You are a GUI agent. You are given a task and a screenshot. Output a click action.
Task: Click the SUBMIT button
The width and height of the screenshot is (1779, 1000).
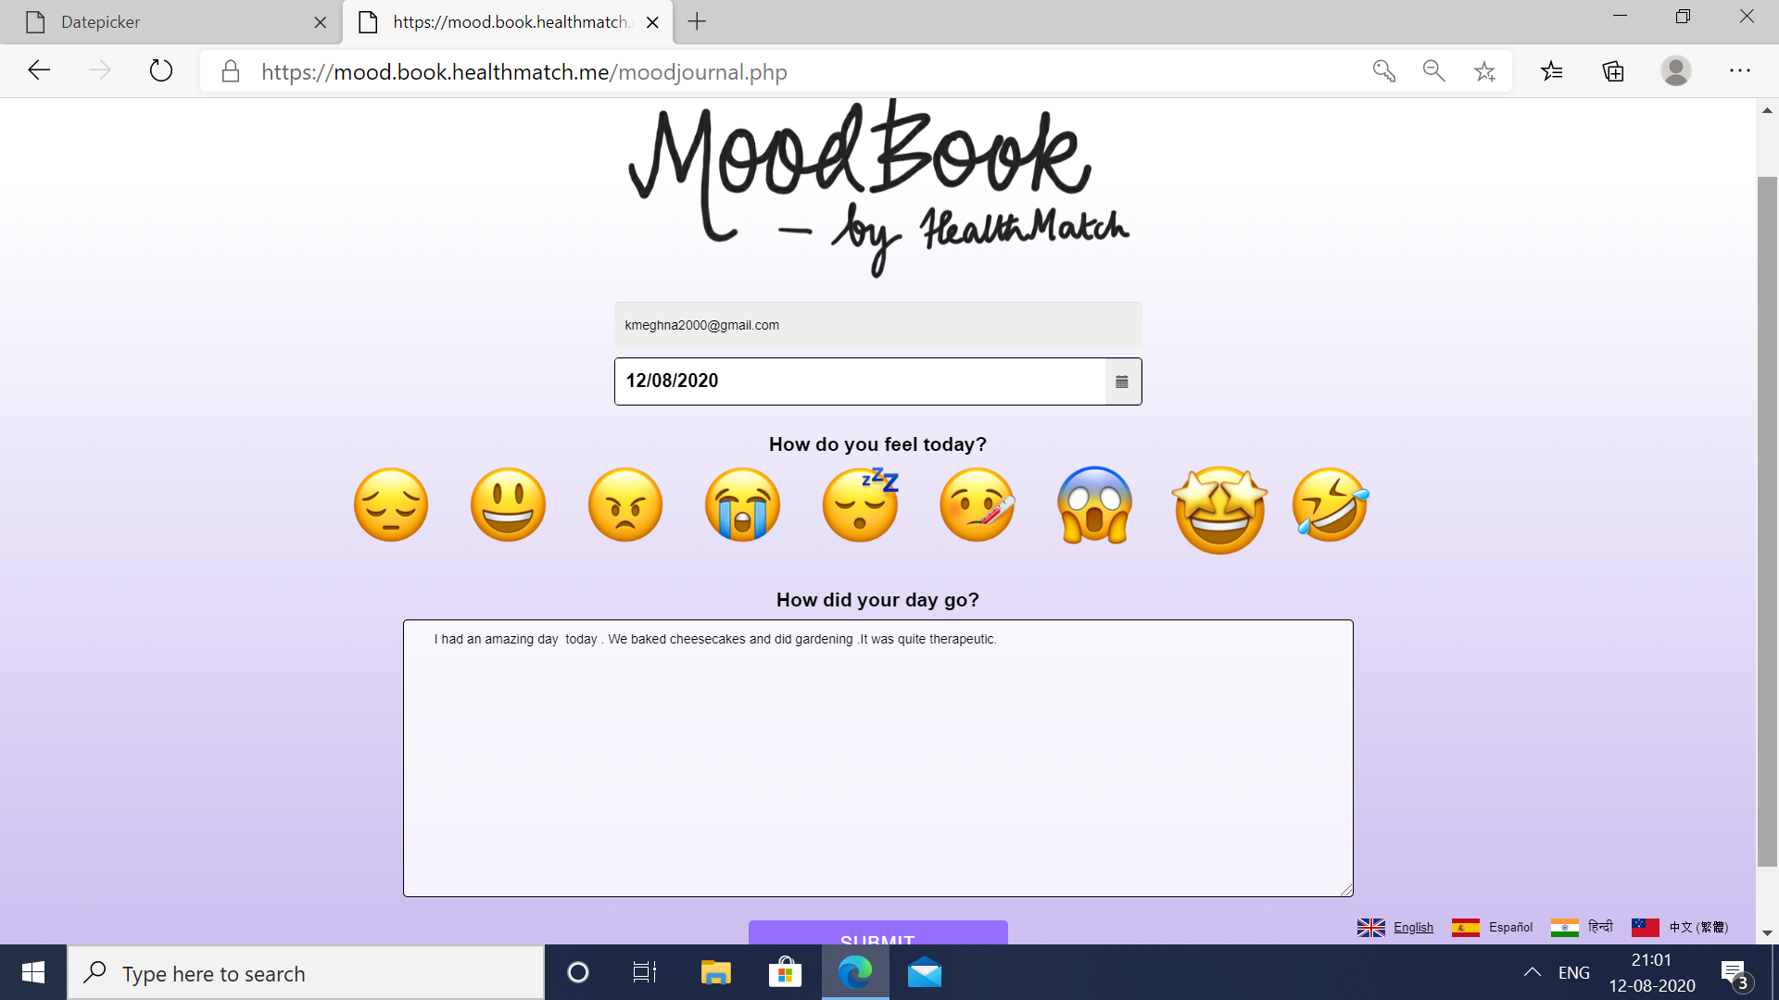877,933
